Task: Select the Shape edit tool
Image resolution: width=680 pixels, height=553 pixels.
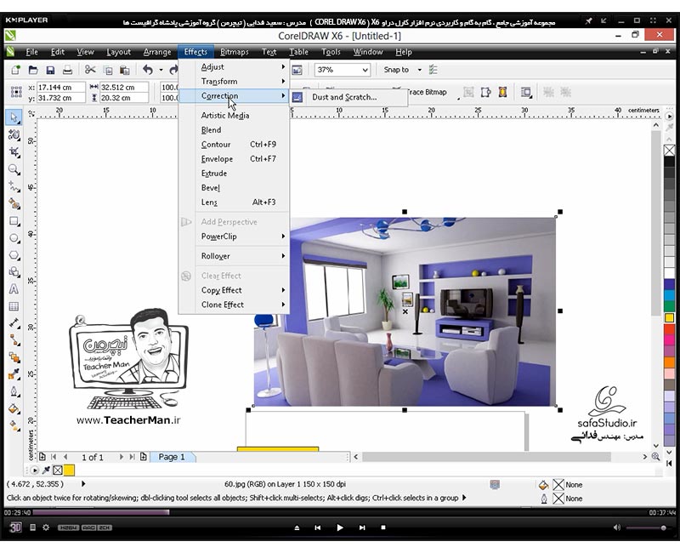Action: click(x=14, y=135)
